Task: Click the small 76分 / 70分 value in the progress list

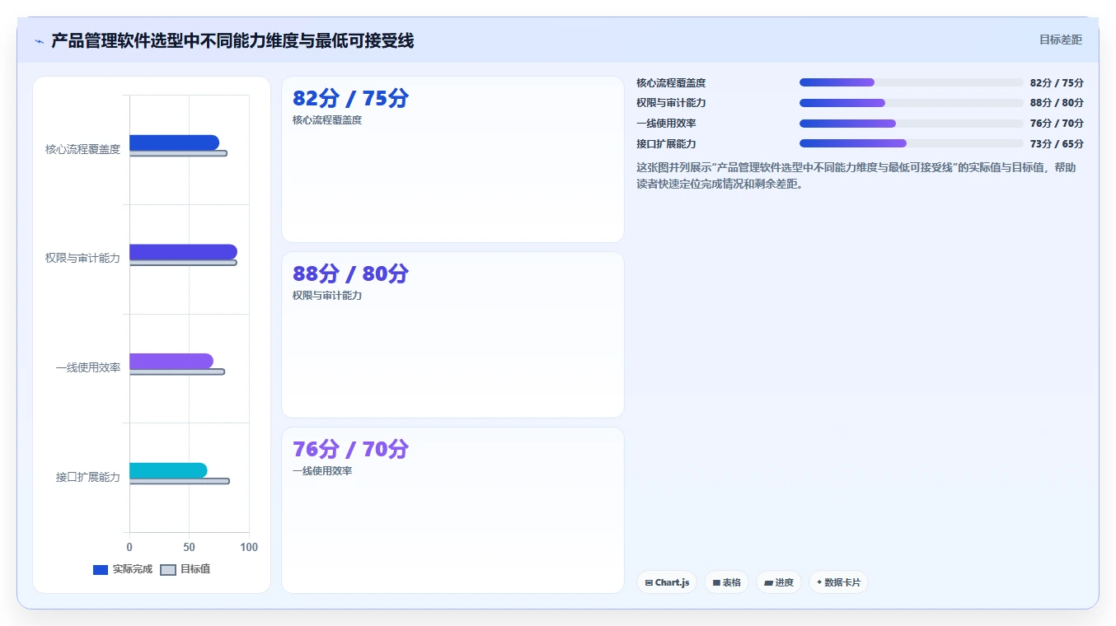Action: click(1057, 124)
